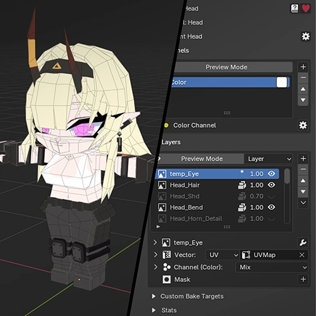
Task: Open settings gear beside Head node row
Action: point(306,37)
